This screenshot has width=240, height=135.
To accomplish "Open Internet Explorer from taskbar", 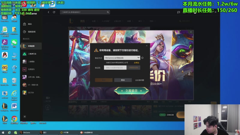I will [x=9, y=133].
